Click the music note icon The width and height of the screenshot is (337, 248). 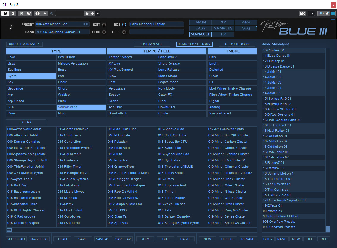pos(11,27)
